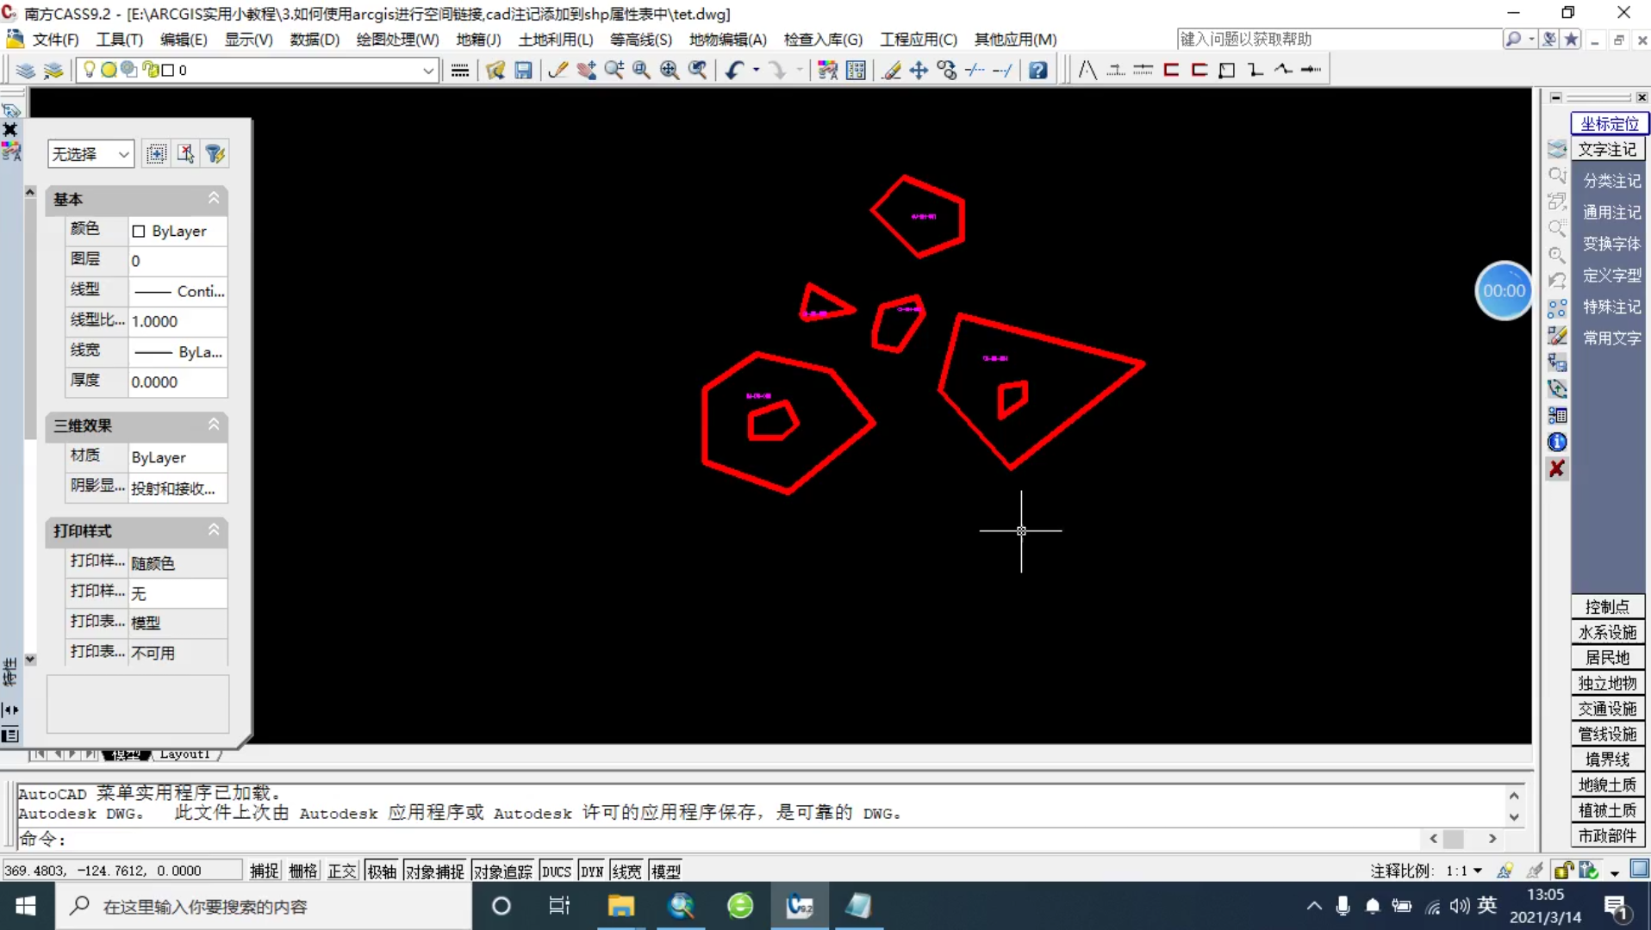Click the help search input box
This screenshot has height=930, width=1651.
(x=1338, y=40)
